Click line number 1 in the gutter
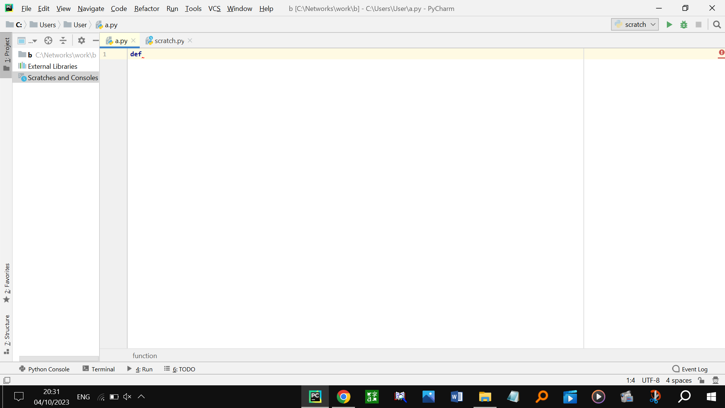725x408 pixels. click(x=105, y=54)
